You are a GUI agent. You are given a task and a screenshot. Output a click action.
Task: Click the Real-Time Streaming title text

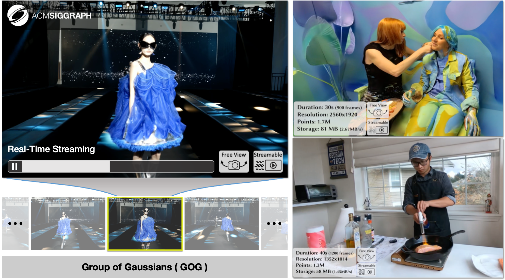point(51,149)
